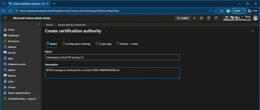
Task: Add this page to browser favorites
Action: pyautogui.click(x=215, y=11)
